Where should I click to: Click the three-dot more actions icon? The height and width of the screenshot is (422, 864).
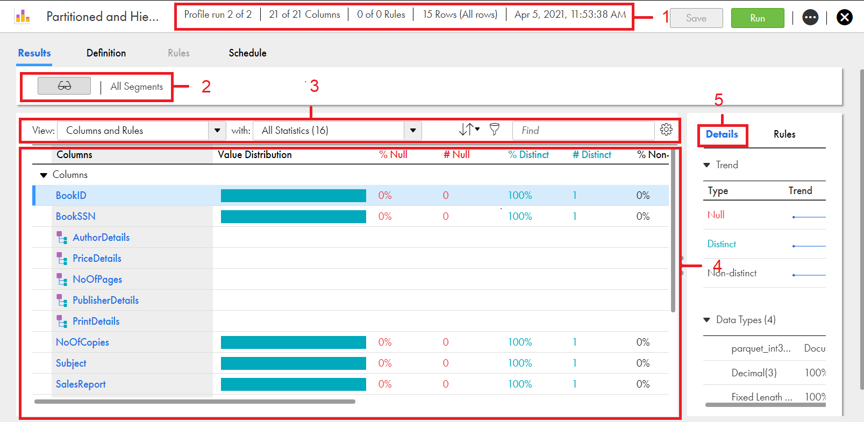click(810, 18)
